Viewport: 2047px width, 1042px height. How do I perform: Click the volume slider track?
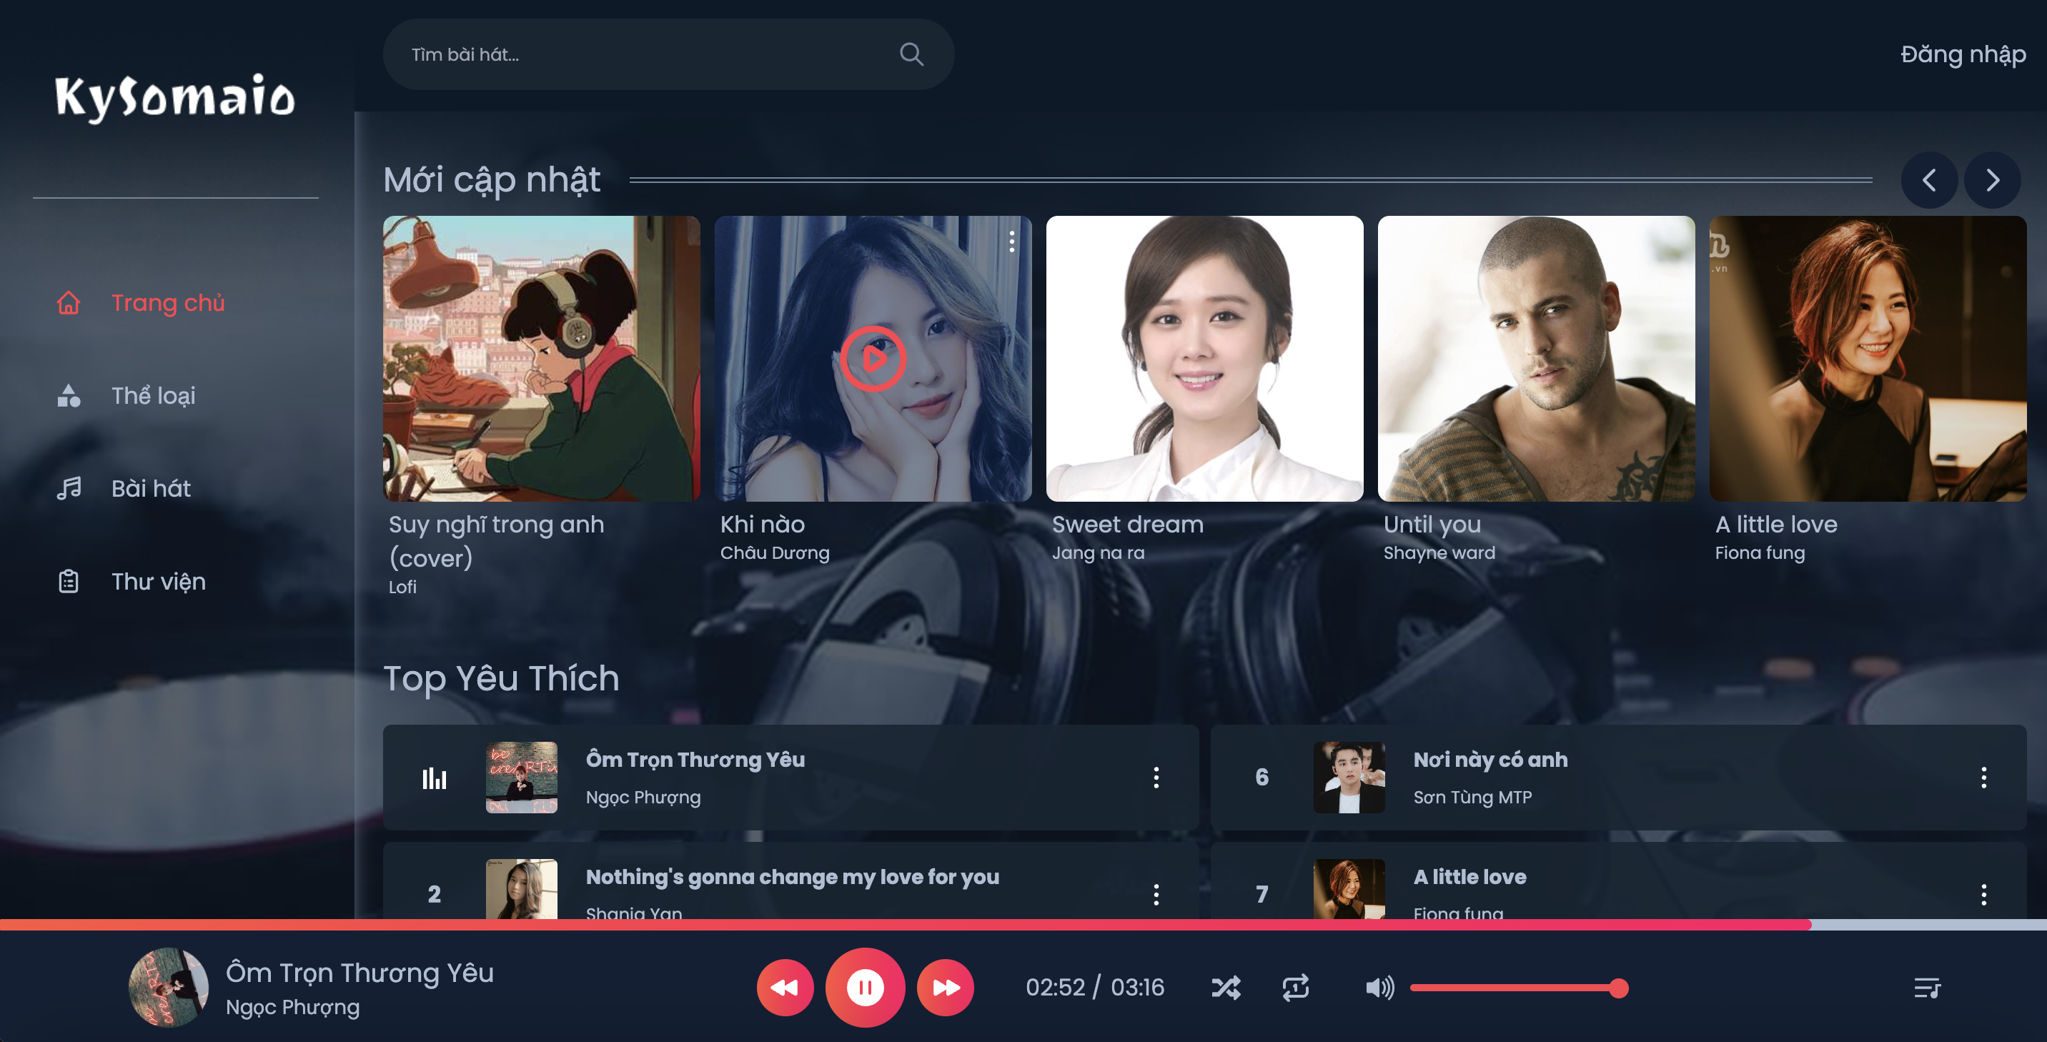coord(1510,988)
